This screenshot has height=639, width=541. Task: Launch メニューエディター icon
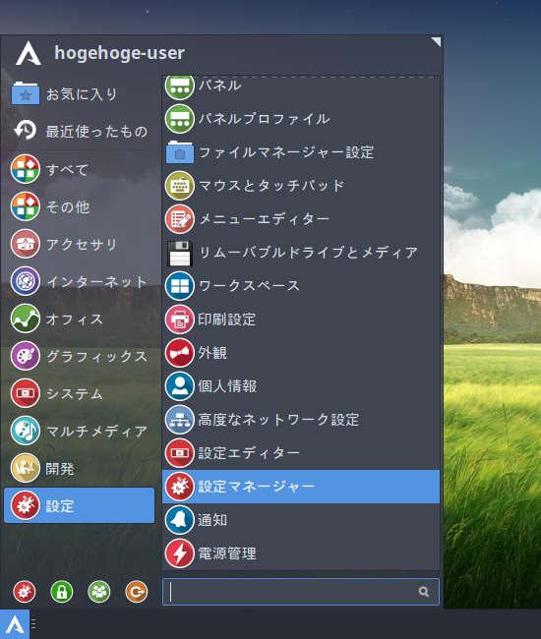pos(179,219)
